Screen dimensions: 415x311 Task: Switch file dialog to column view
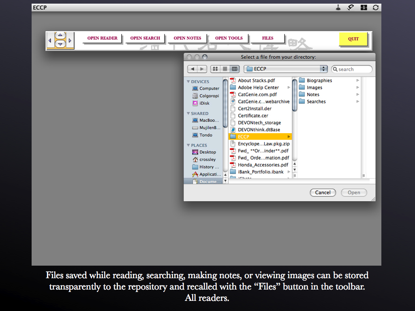click(235, 69)
